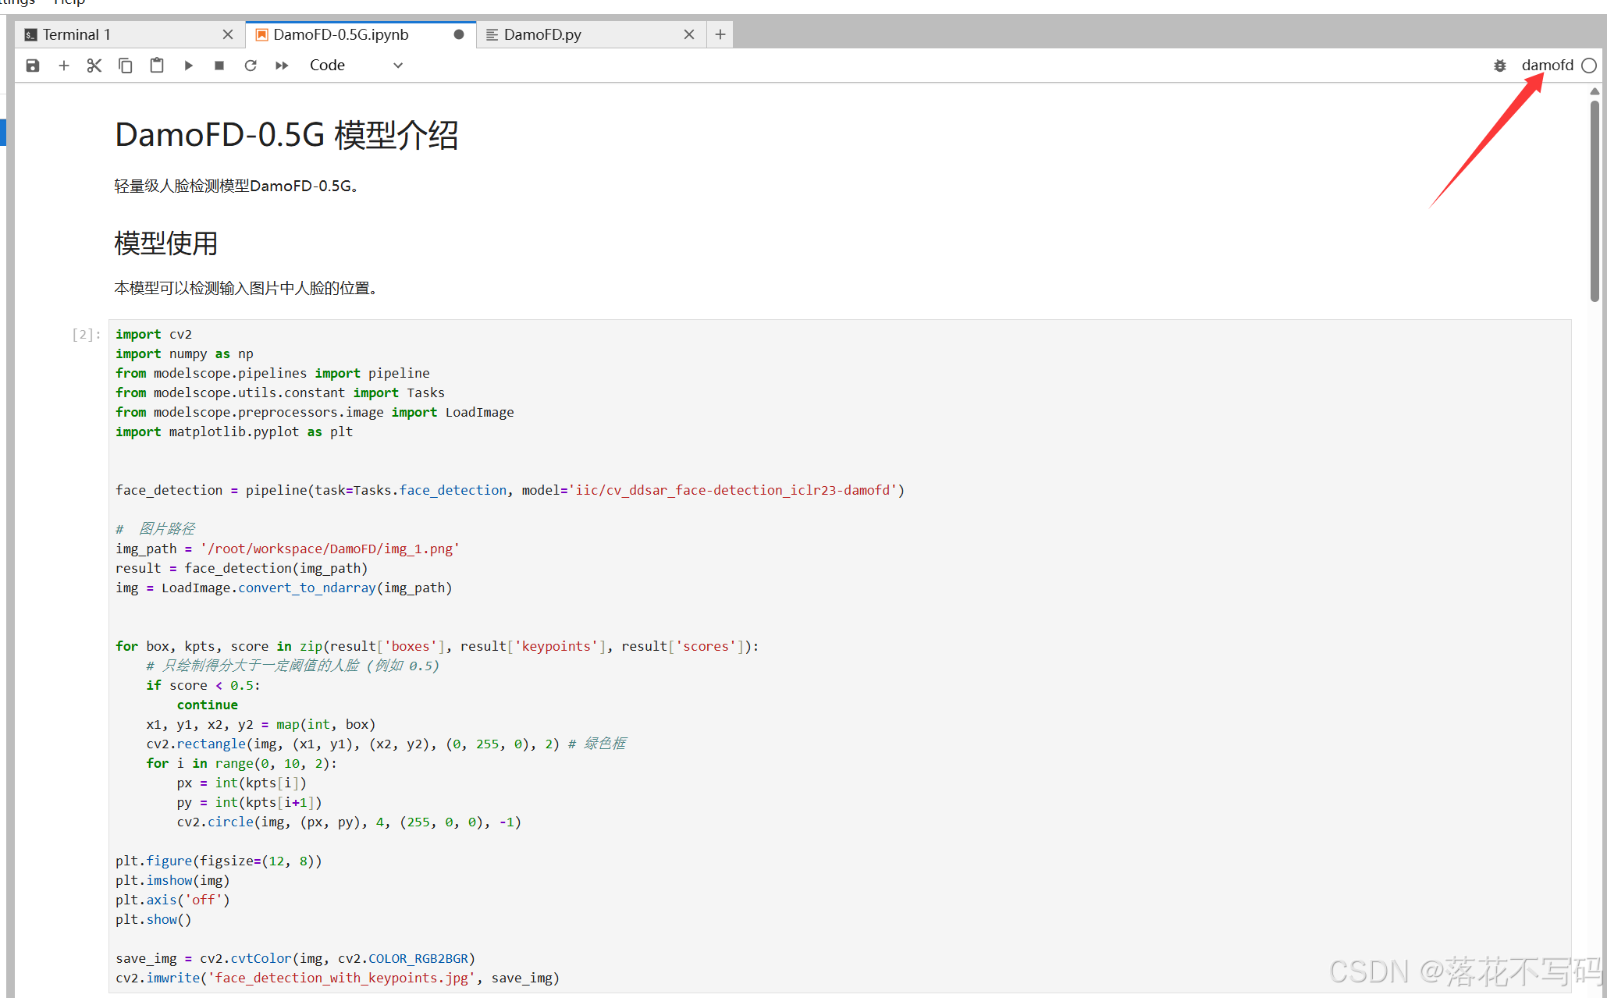The height and width of the screenshot is (998, 1607).
Task: Open a new launcher tab
Action: pos(720,34)
